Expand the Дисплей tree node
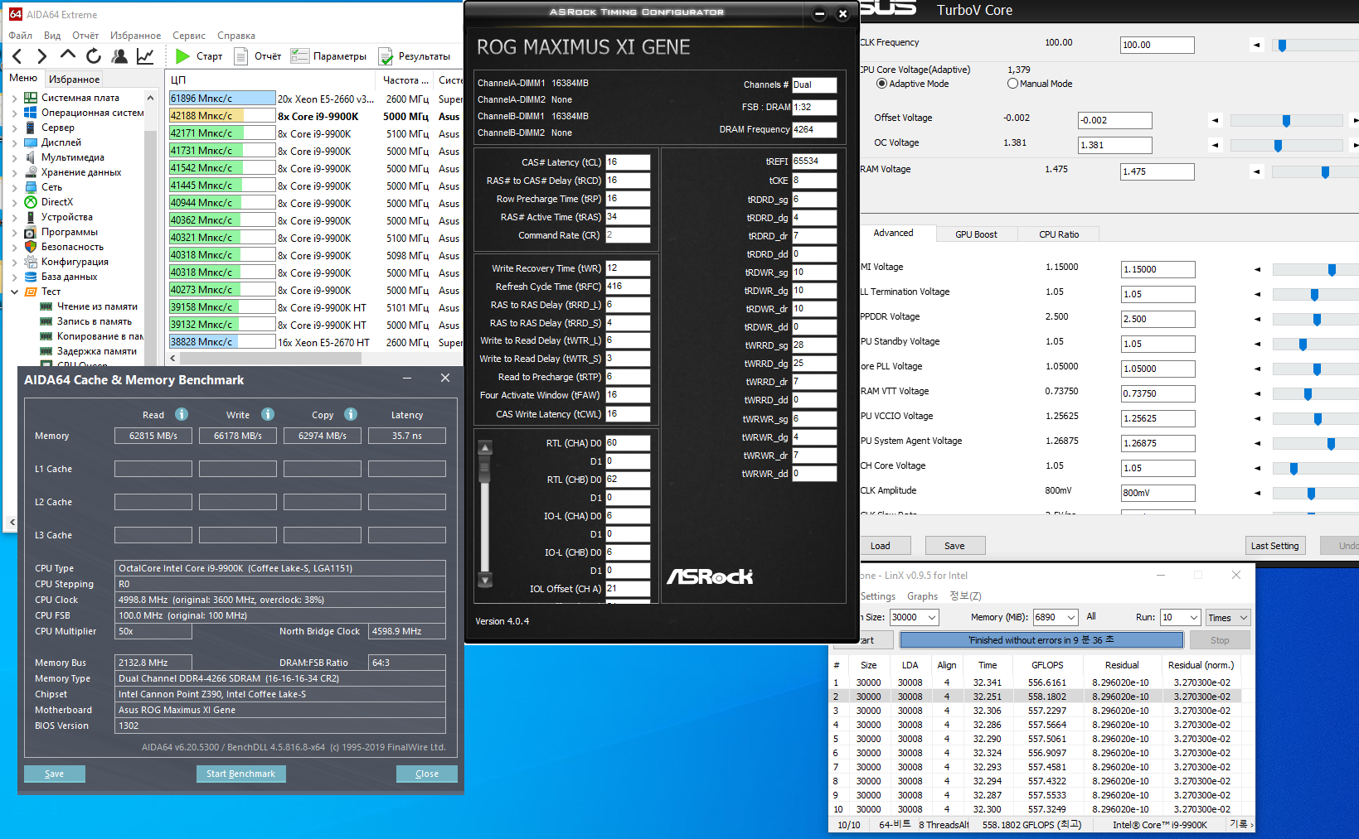 coord(14,143)
